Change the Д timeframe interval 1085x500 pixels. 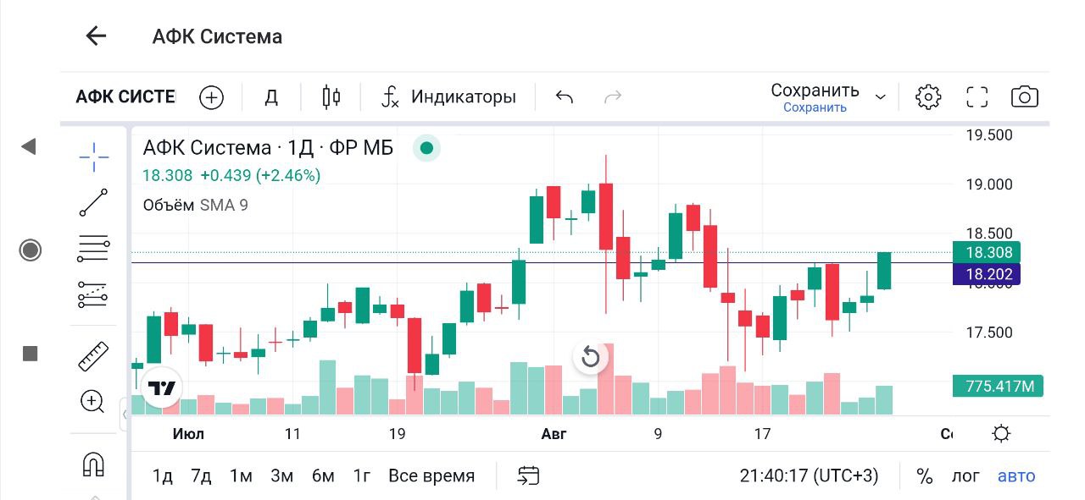[x=271, y=97]
